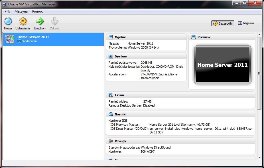The height and width of the screenshot is (168, 264).
Task: Click the System section chip icon
Action: click(x=111, y=56)
